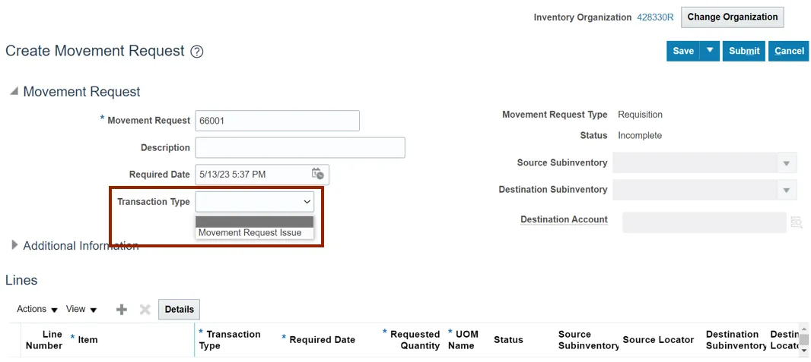Click the Change Organization button
Screen dimensions: 811x362
[x=732, y=17]
